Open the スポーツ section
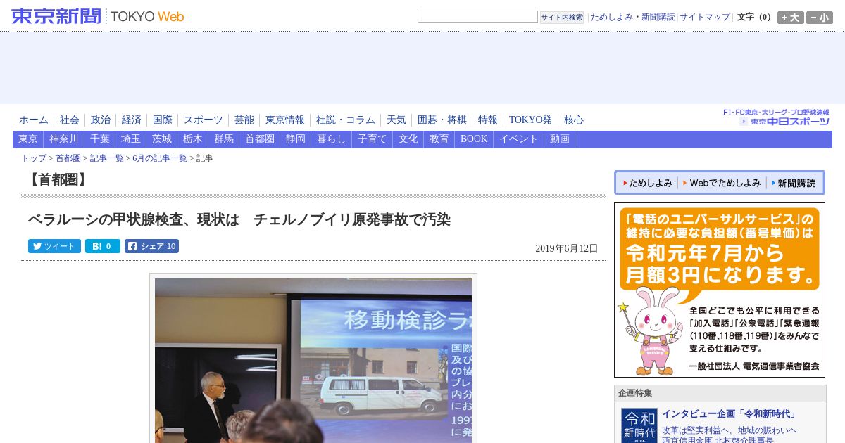 pos(203,120)
